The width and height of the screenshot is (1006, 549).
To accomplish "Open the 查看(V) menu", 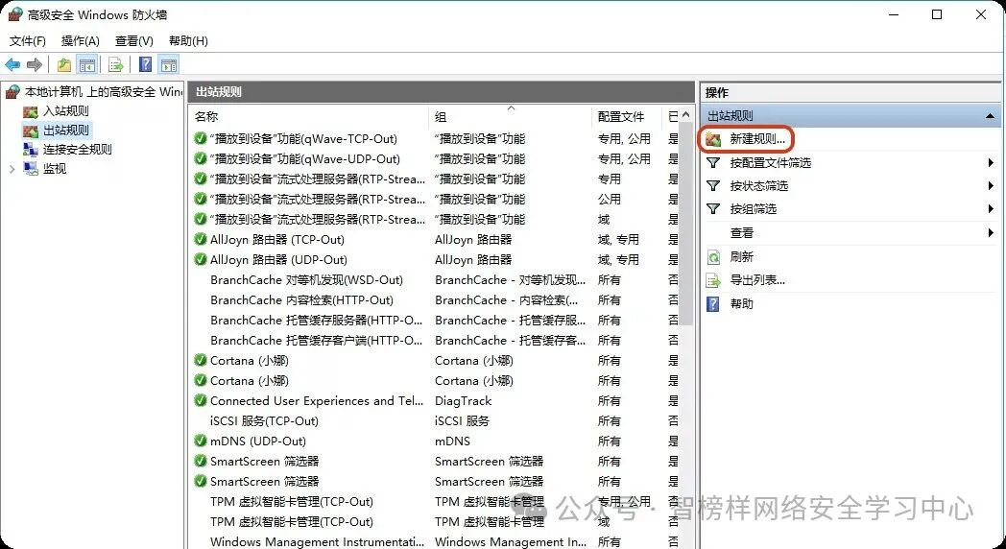I will tap(134, 41).
